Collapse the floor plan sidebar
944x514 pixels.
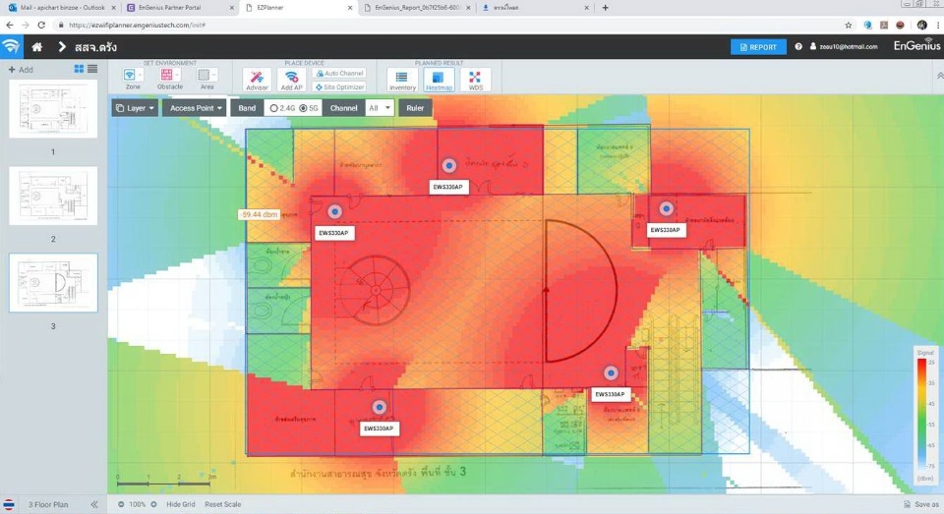coord(94,504)
